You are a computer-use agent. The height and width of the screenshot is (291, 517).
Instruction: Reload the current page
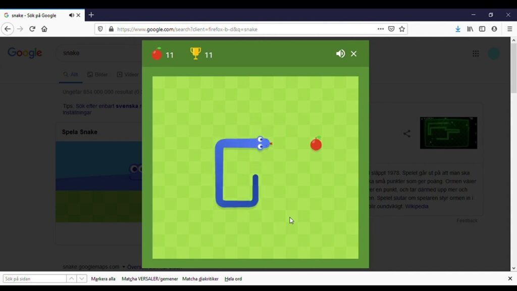tap(32, 29)
